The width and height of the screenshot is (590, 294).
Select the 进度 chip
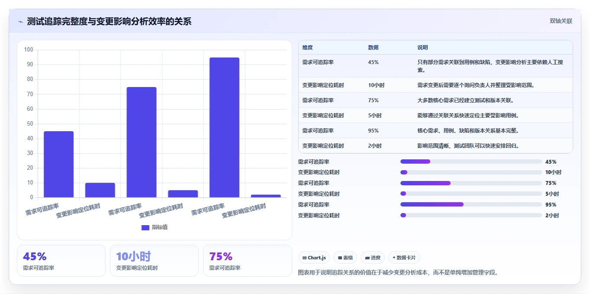pos(373,258)
